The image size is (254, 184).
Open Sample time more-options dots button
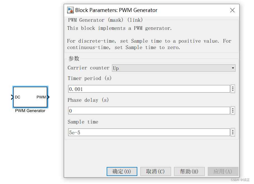[x=233, y=132]
